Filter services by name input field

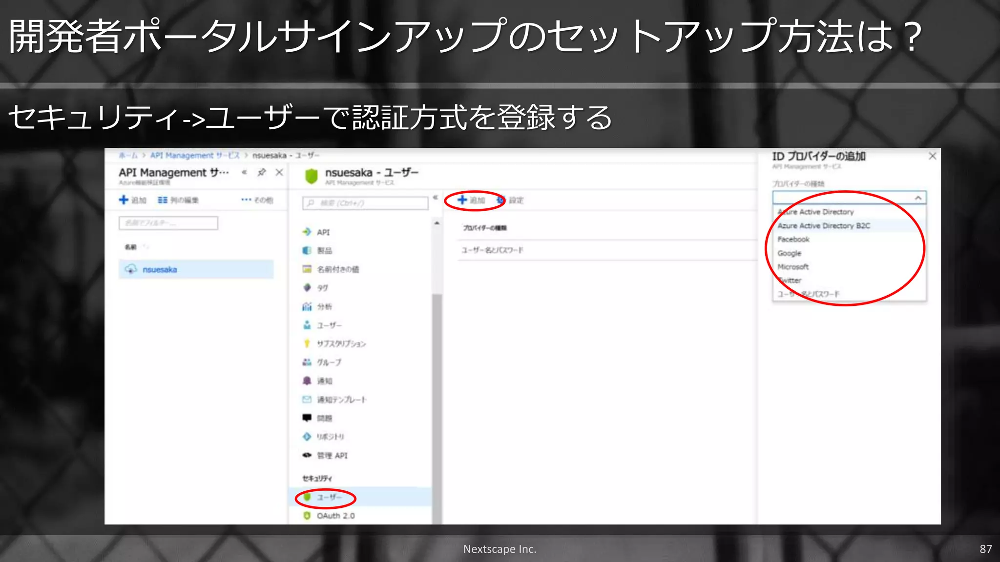point(168,223)
